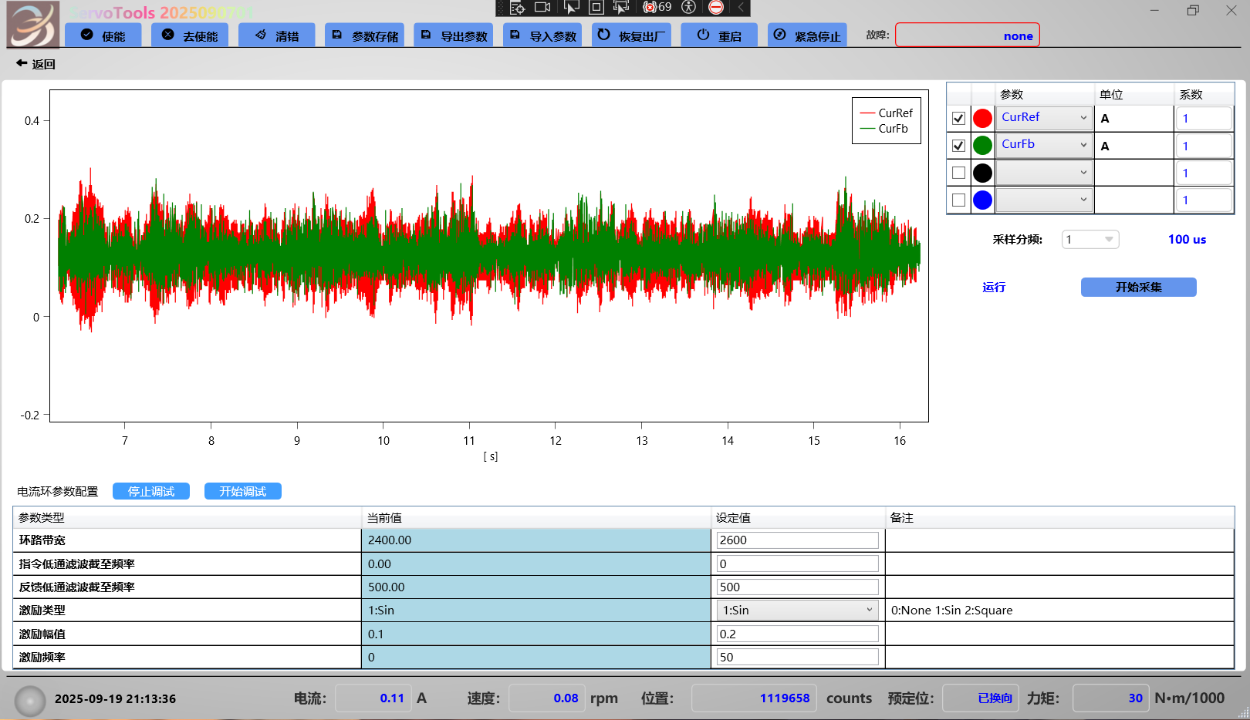This screenshot has height=720, width=1250.
Task: Click the gray status indicator circle
Action: click(31, 701)
